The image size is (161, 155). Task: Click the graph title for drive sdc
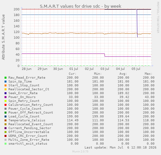click(x=80, y=6)
